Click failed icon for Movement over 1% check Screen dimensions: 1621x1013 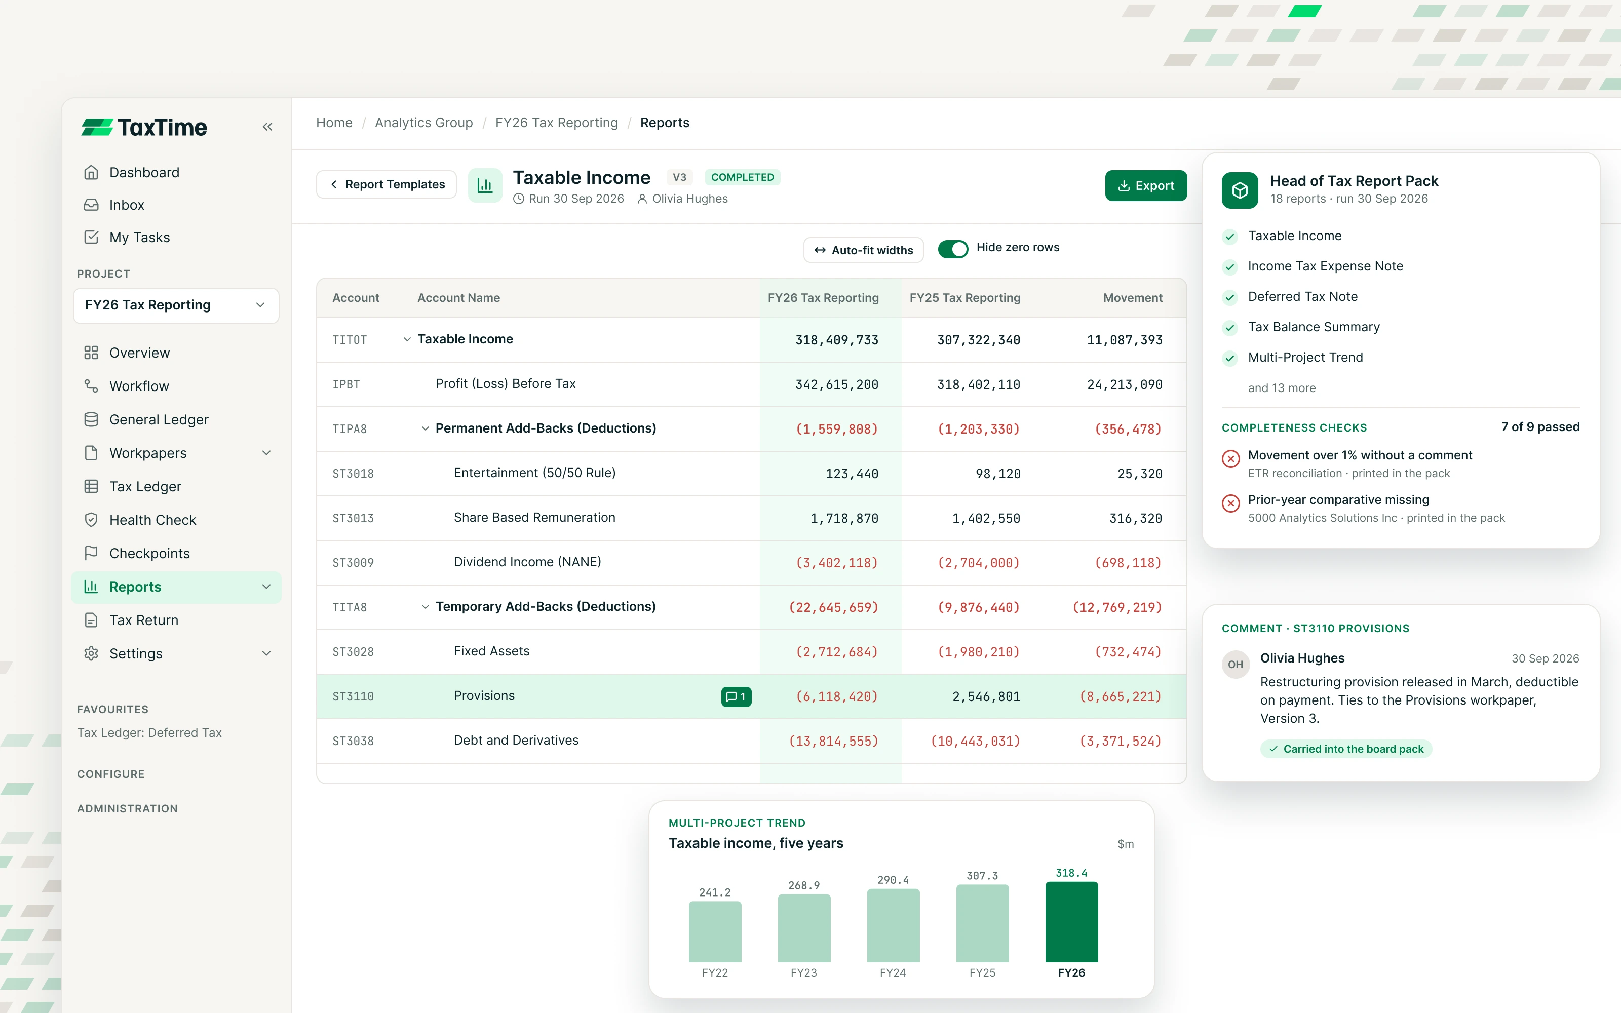tap(1230, 459)
